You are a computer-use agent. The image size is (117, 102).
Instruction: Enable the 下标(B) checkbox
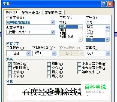point(10,76)
